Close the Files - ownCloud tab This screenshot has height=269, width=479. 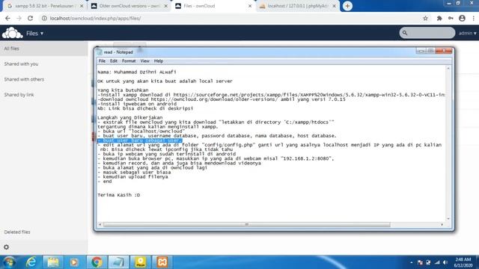[x=250, y=6]
